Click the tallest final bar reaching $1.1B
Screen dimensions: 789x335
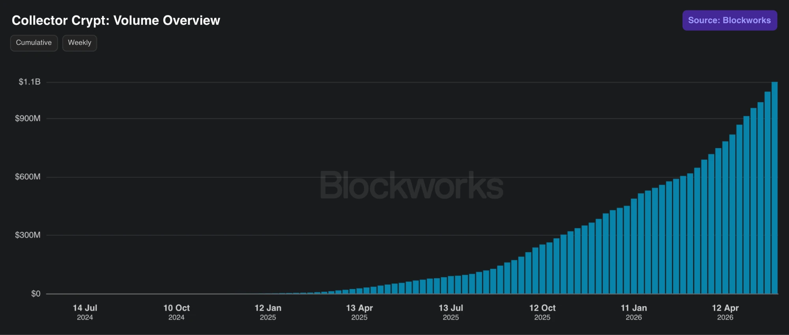coord(774,188)
